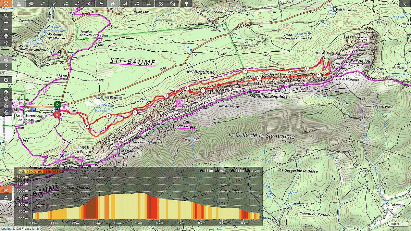This screenshot has height=231, width=411.
Task: Click the G button on left sidebar
Action: pos(6,79)
